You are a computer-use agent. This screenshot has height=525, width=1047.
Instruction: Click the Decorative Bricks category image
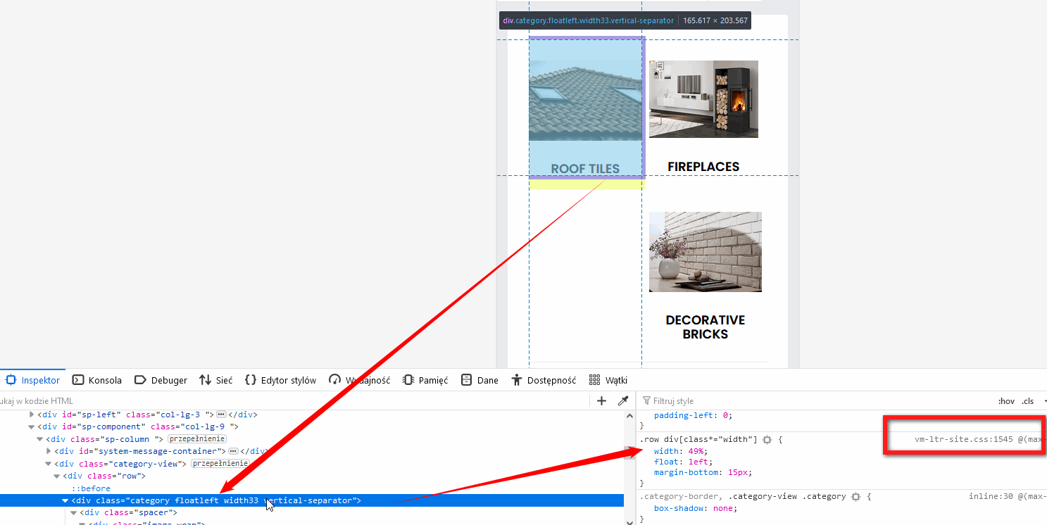[x=706, y=252]
